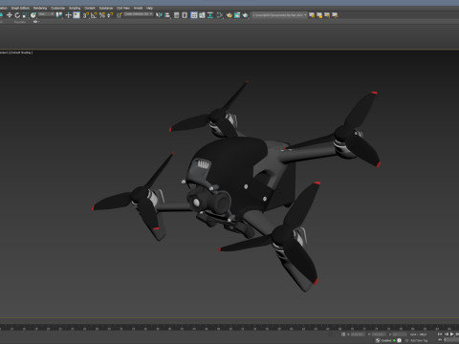Toggle the 3D Snaps button
The width and height of the screenshot is (459, 344).
86,15
